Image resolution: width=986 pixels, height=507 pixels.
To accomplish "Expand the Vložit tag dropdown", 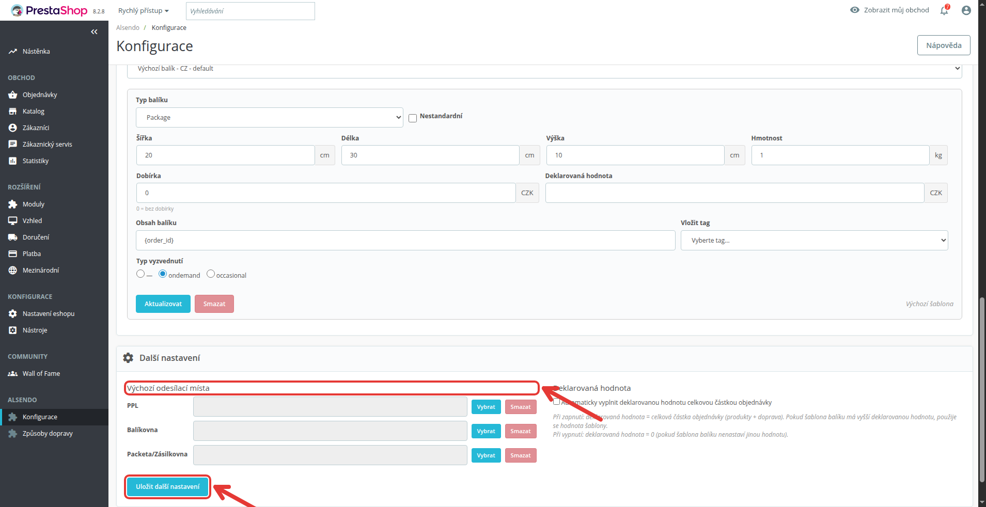I will click(814, 241).
